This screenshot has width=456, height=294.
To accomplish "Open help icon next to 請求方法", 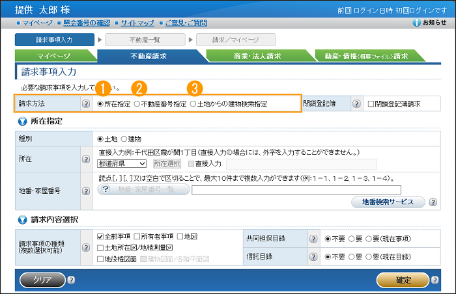I will click(86, 103).
